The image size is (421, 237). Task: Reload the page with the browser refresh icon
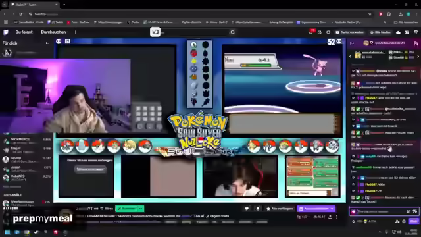[21, 14]
